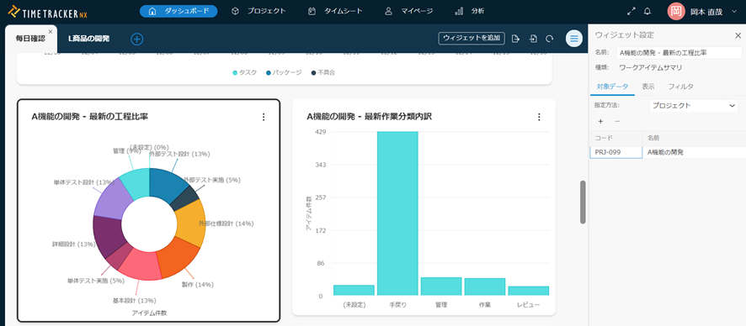The width and height of the screenshot is (746, 326).
Task: Select the フィルタ tab
Action: (x=680, y=87)
